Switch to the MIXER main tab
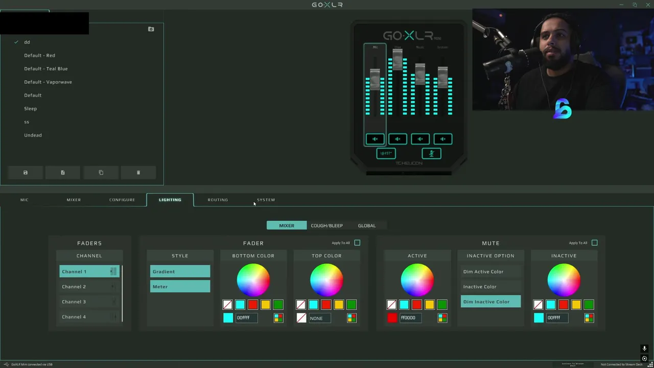 pos(74,200)
